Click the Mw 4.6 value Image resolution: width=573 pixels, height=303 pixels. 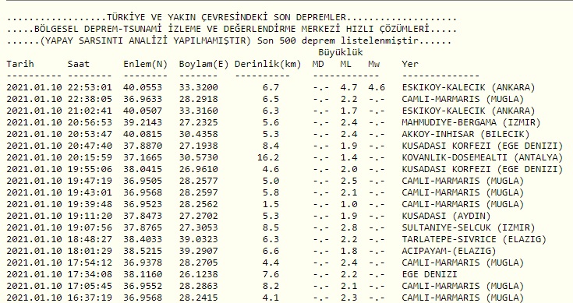(377, 87)
